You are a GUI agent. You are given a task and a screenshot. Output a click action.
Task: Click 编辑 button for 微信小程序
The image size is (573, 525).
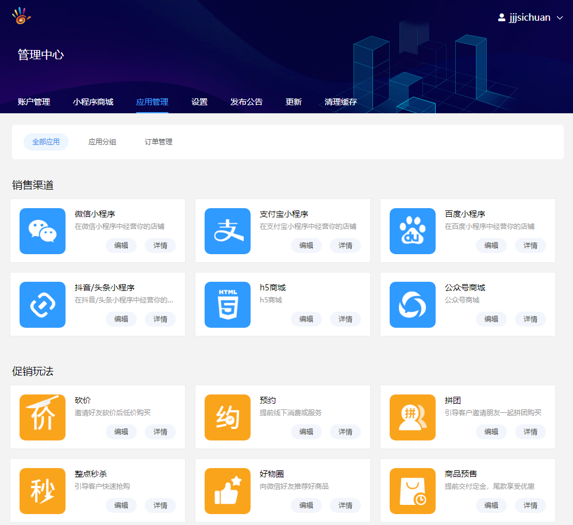[x=121, y=246]
